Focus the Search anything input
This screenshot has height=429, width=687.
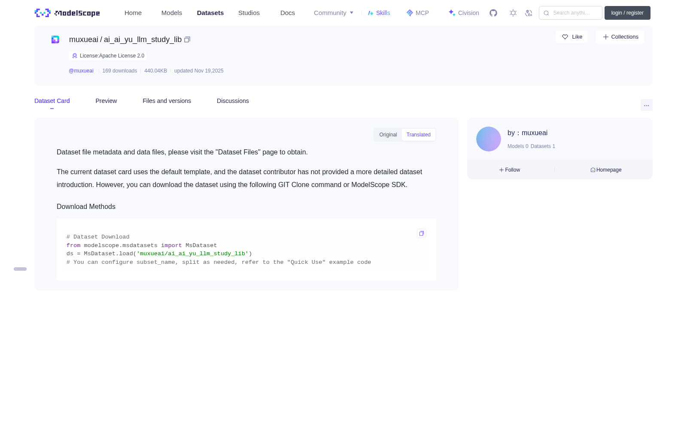click(571, 13)
